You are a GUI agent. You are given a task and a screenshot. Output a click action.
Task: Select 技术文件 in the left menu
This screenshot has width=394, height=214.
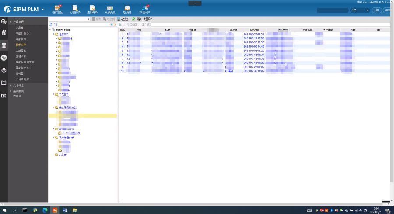coord(21,45)
